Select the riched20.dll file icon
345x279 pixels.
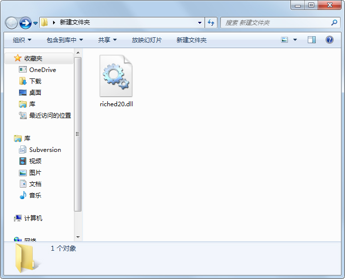(x=116, y=76)
